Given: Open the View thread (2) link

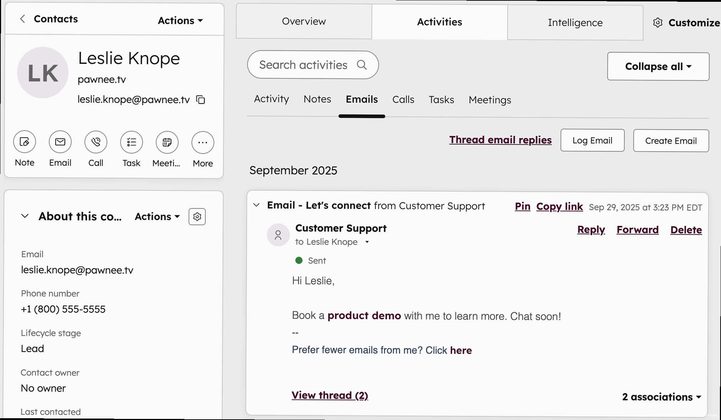Looking at the screenshot, I should 329,395.
